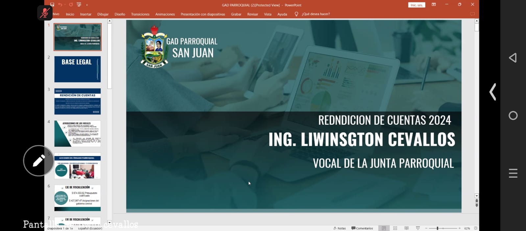The height and width of the screenshot is (231, 526).
Task: Expand Customize Quick Access Toolbar dropdown
Action: (87, 5)
